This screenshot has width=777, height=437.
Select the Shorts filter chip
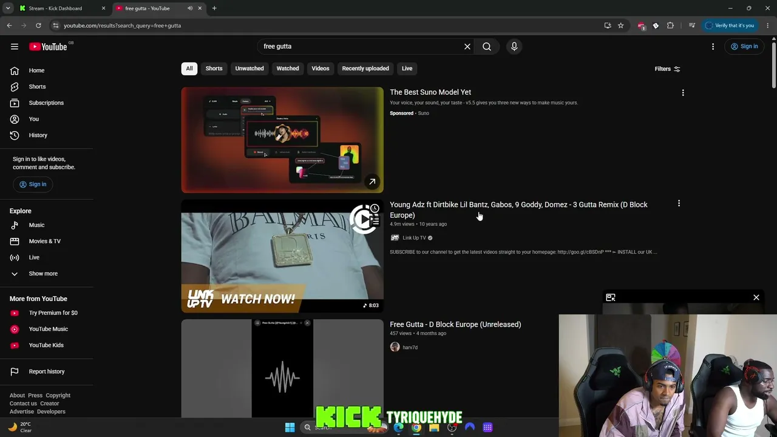coord(214,69)
